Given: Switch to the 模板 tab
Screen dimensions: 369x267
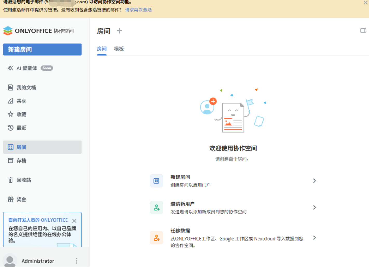Looking at the screenshot, I should point(119,49).
